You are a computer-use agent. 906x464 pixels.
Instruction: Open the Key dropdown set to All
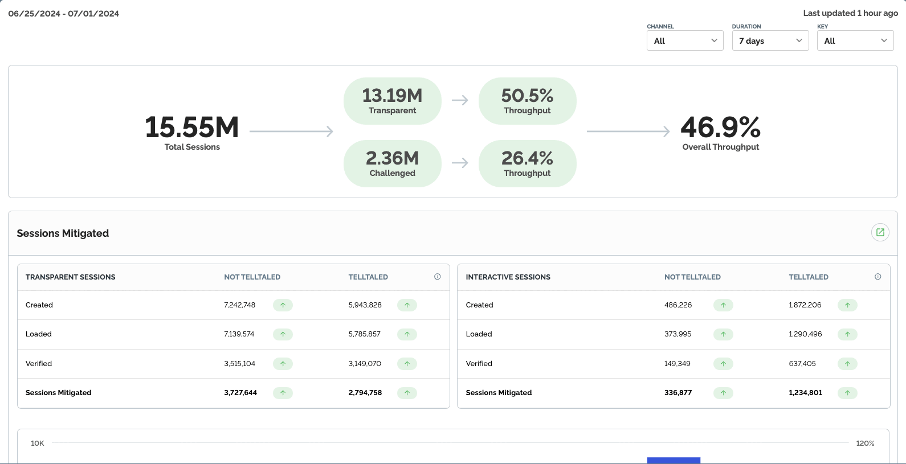point(855,40)
